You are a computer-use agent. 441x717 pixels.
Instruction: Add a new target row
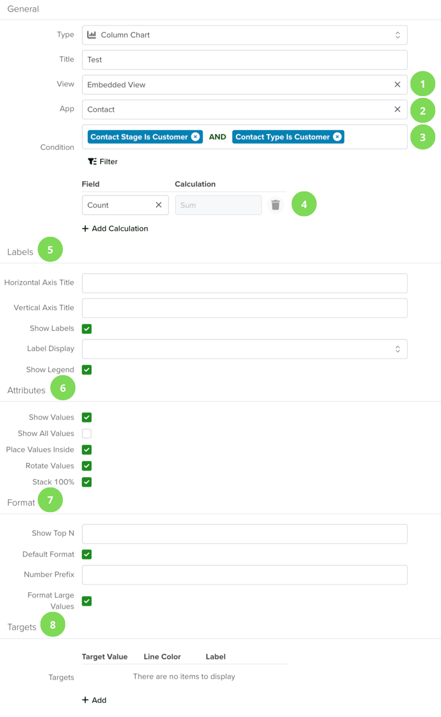pyautogui.click(x=94, y=700)
